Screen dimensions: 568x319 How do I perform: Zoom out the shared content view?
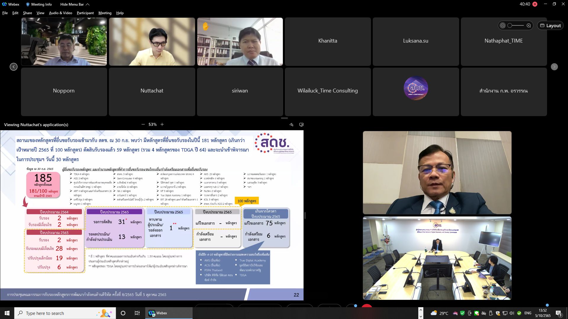click(143, 125)
